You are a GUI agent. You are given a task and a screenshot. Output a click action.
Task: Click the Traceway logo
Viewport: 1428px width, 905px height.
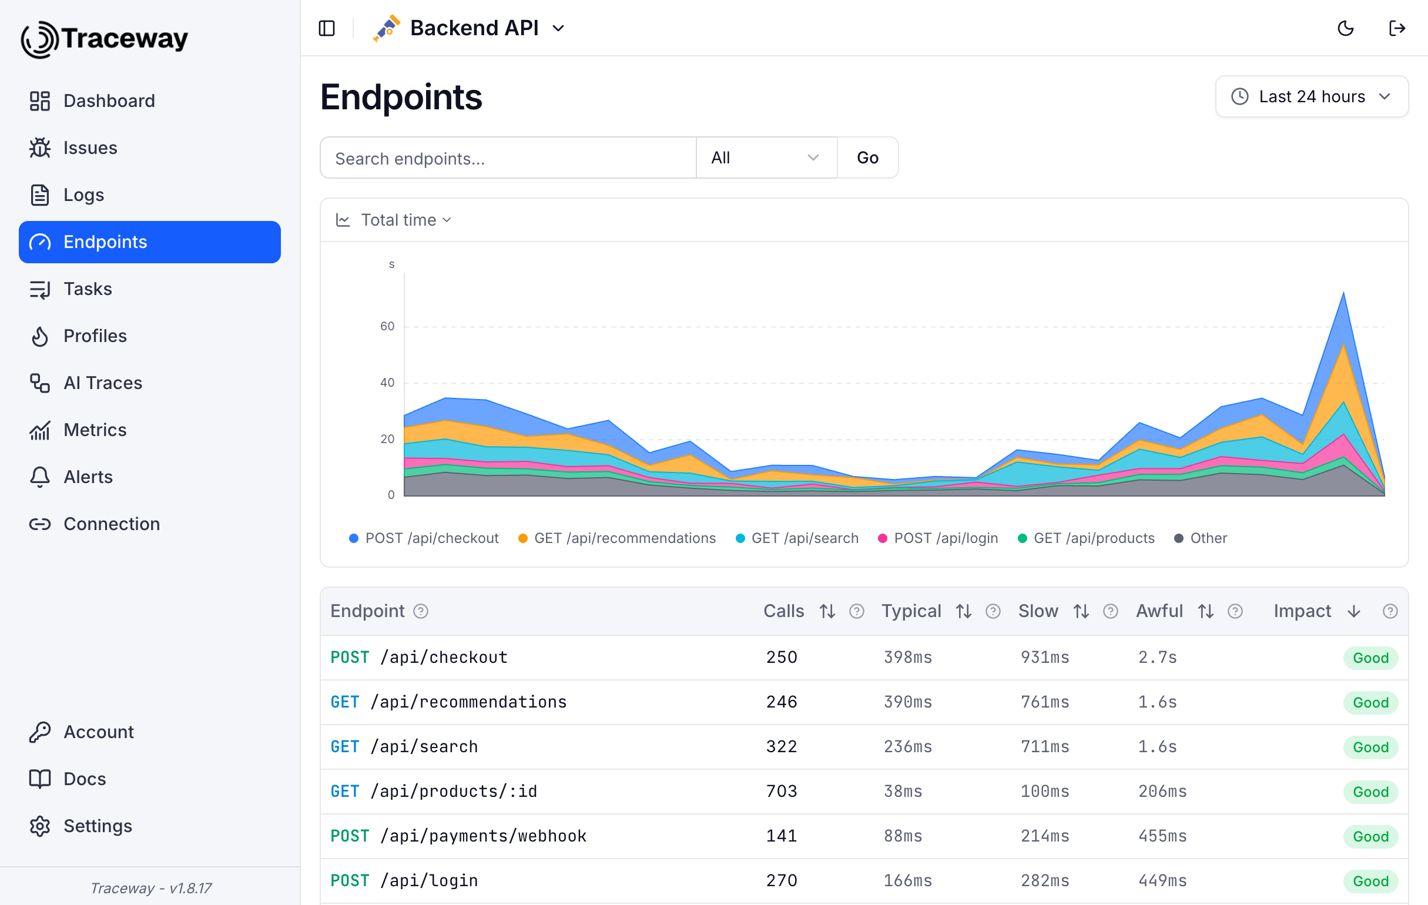tap(105, 39)
